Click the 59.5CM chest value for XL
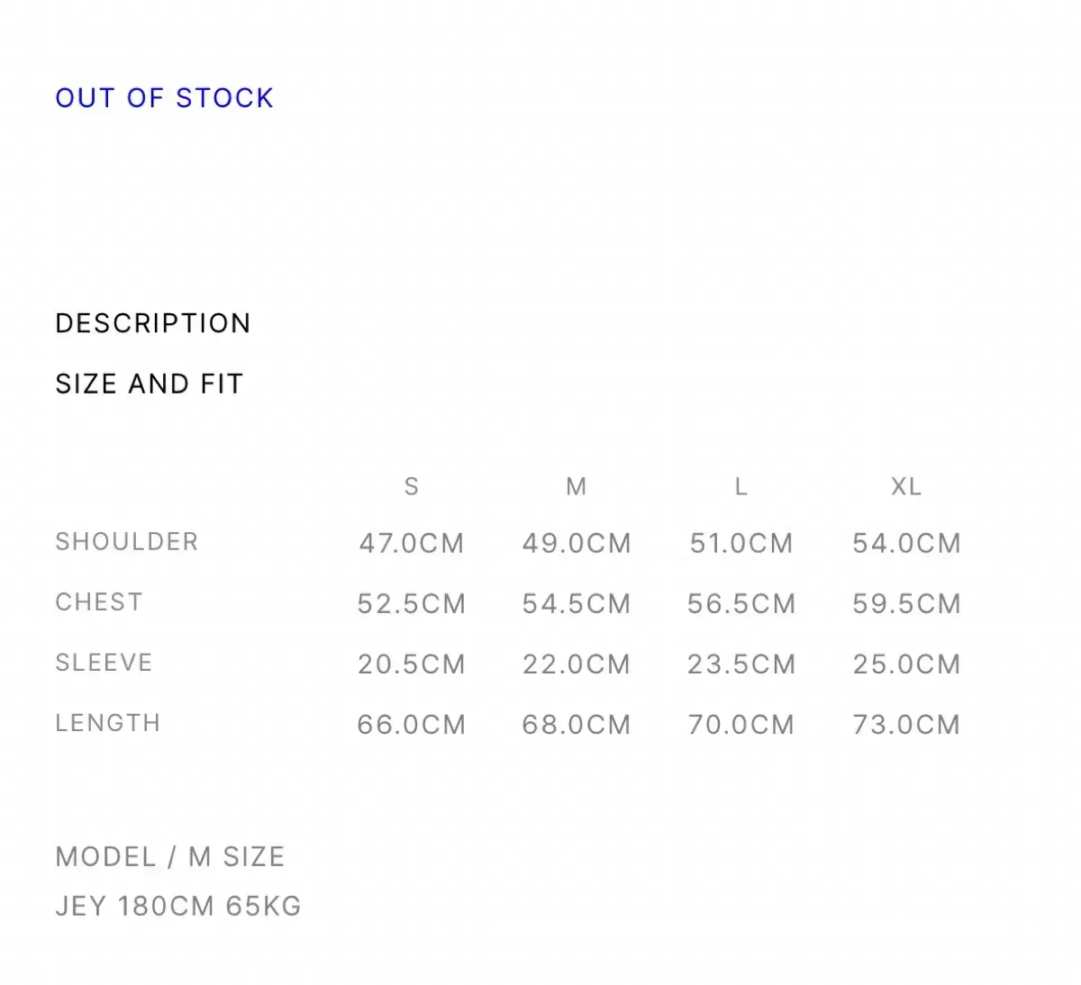The height and width of the screenshot is (985, 1081). pyautogui.click(x=906, y=603)
